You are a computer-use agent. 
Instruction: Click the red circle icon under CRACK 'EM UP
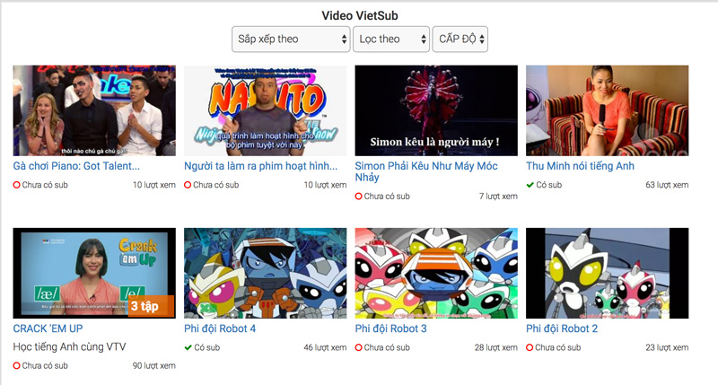(x=16, y=366)
